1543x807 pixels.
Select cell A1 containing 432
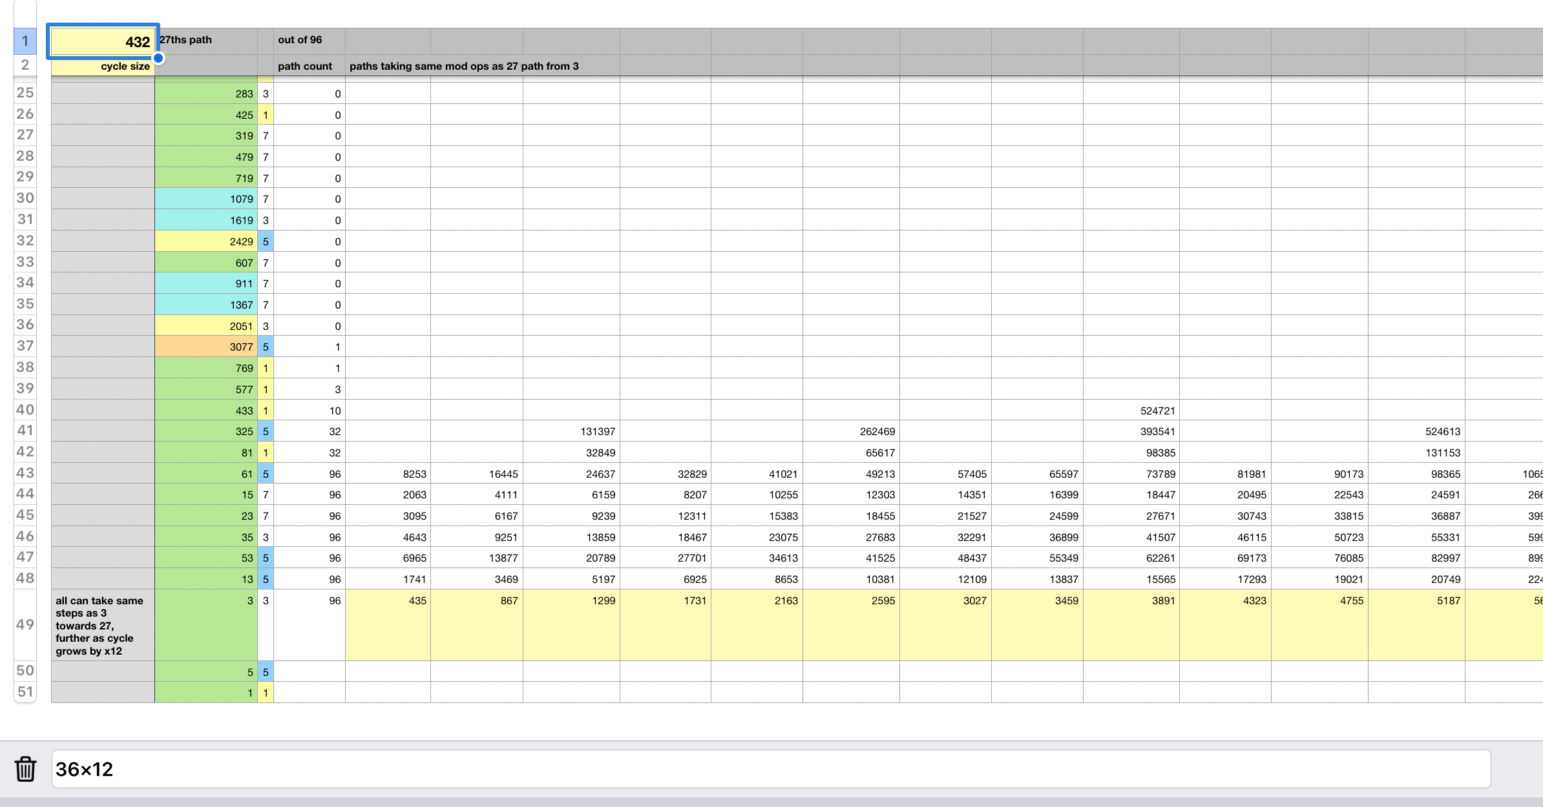click(103, 42)
